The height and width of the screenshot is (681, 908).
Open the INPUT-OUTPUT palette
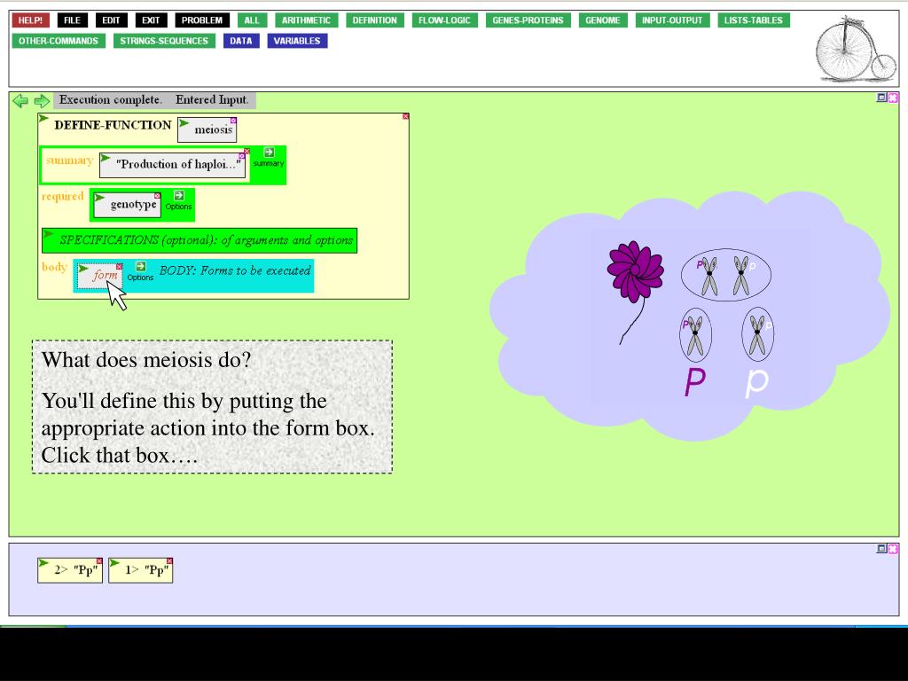coord(672,20)
